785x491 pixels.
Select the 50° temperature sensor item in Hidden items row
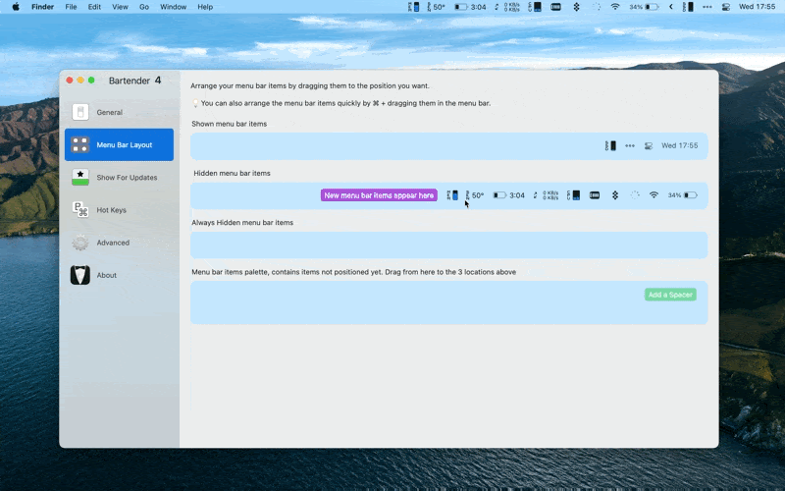tap(475, 195)
